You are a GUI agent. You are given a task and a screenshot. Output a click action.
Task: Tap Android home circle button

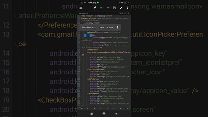pyautogui.click(x=104, y=114)
